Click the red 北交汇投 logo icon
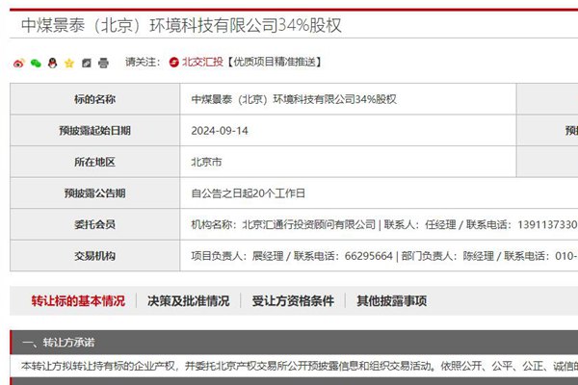Image resolution: width=578 pixels, height=385 pixels. (x=173, y=63)
